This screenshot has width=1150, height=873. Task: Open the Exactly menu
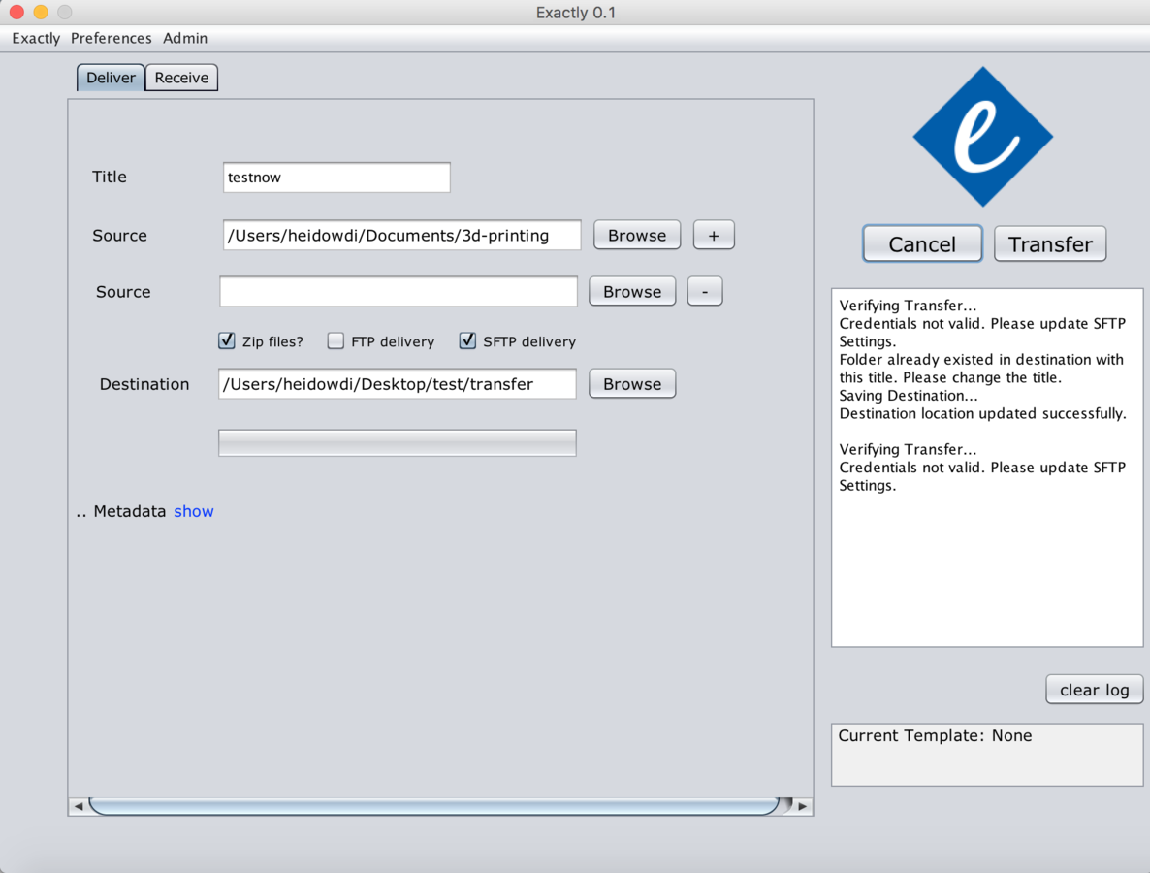tap(36, 38)
